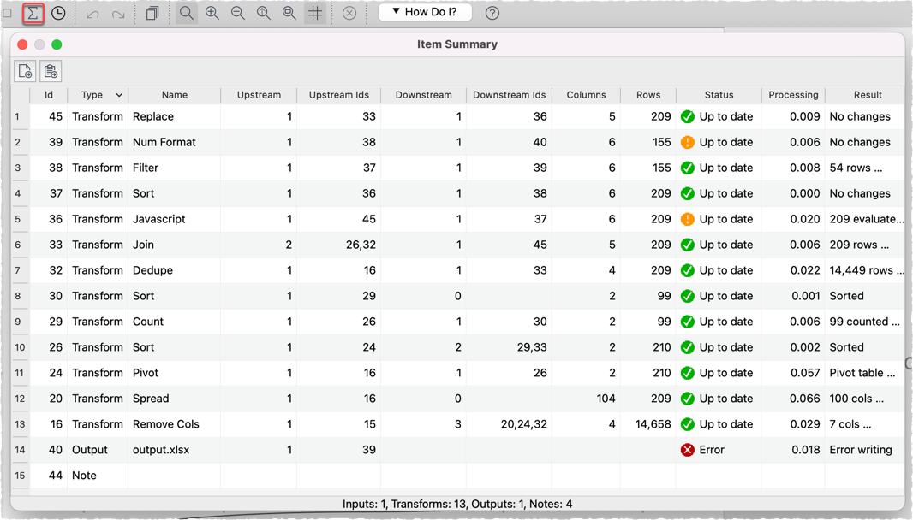Select the search magnifier tool
The height and width of the screenshot is (520, 913).
pyautogui.click(x=187, y=13)
